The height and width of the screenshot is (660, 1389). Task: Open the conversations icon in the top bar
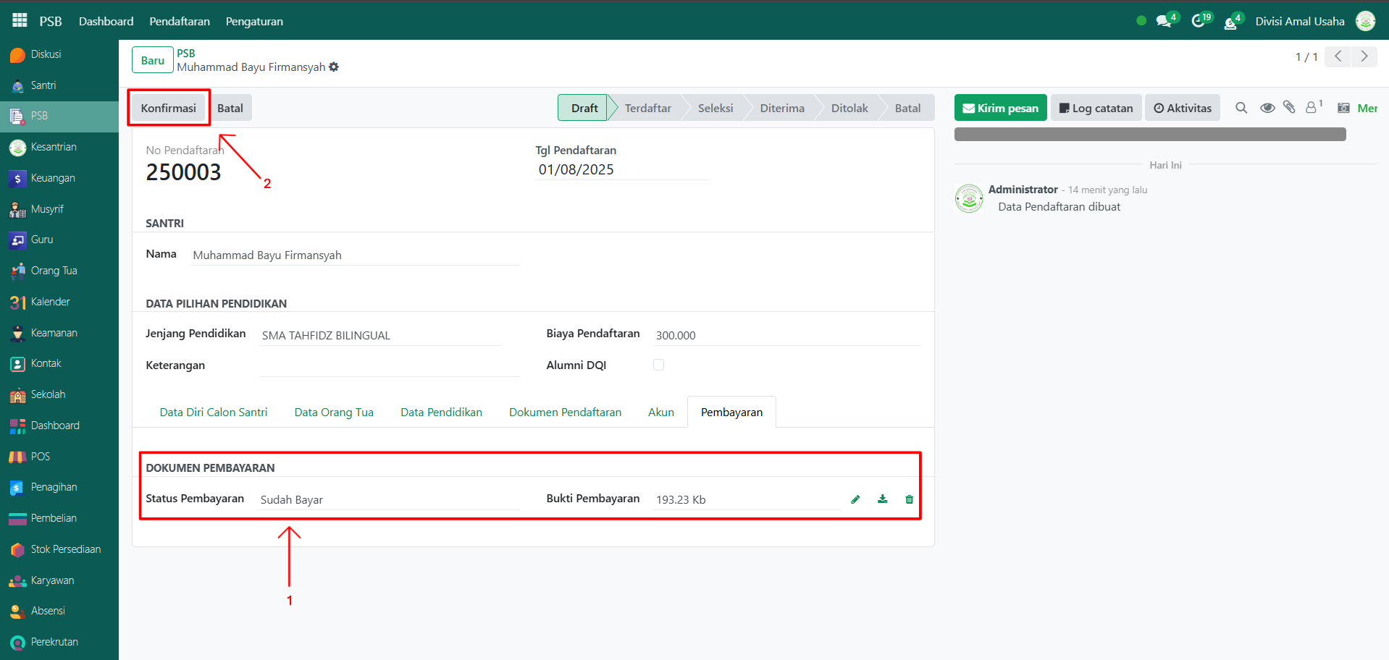point(1164,21)
